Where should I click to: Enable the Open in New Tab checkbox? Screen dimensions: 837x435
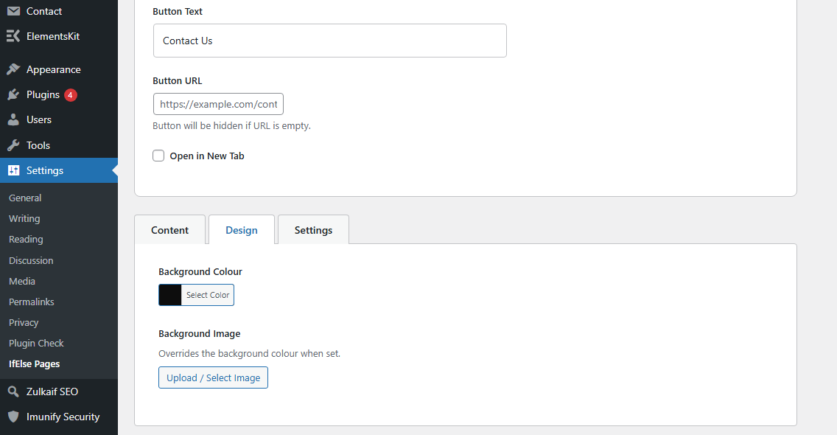click(158, 156)
